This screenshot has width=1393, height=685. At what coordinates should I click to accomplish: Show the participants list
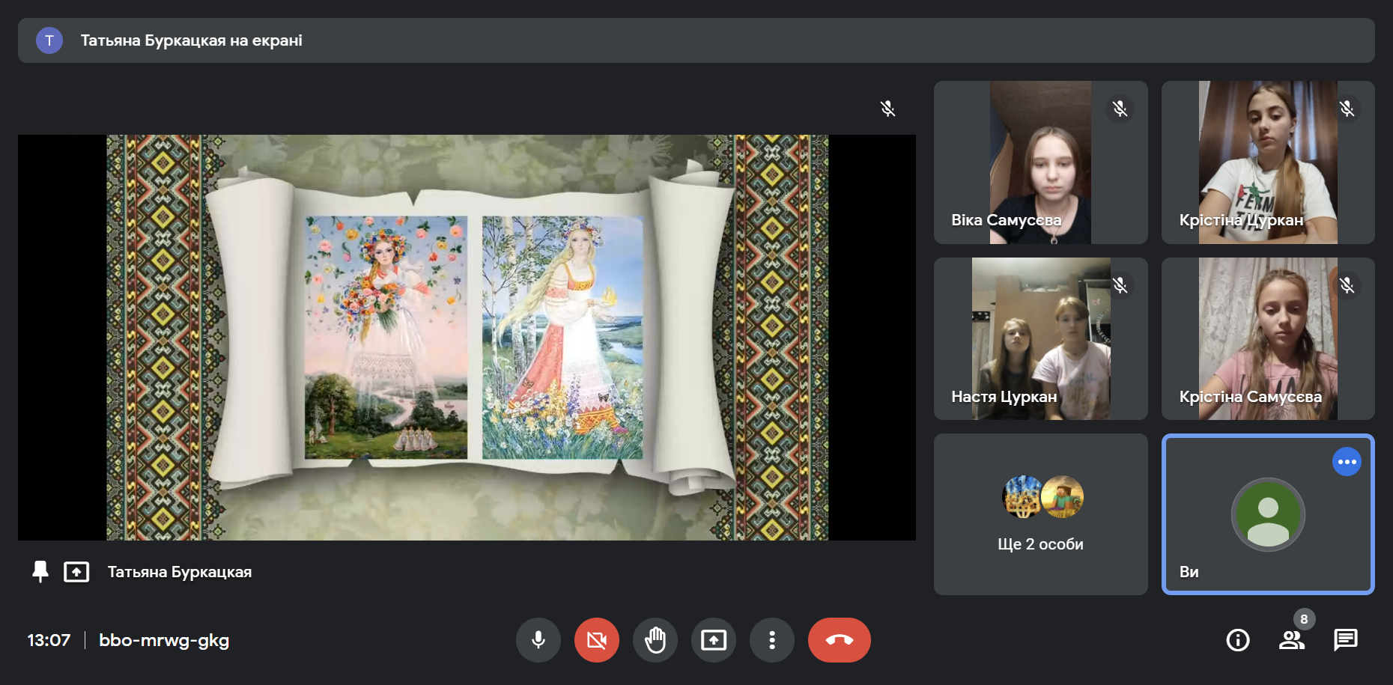tap(1291, 640)
